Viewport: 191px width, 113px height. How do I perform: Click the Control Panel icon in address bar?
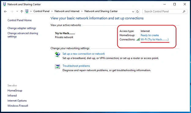pos(27,11)
